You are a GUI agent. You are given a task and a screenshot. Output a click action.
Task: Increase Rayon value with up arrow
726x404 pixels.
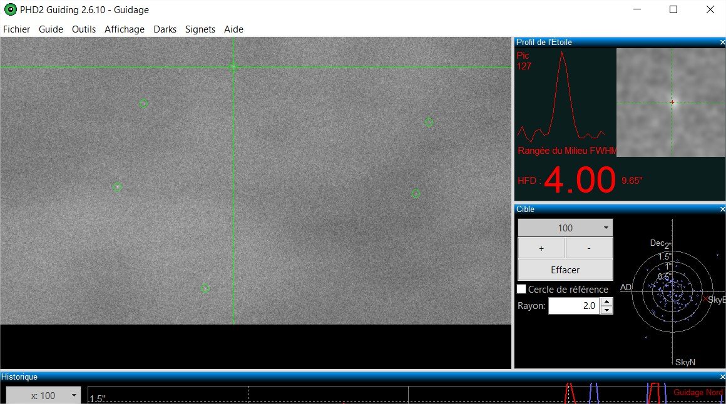click(x=606, y=301)
